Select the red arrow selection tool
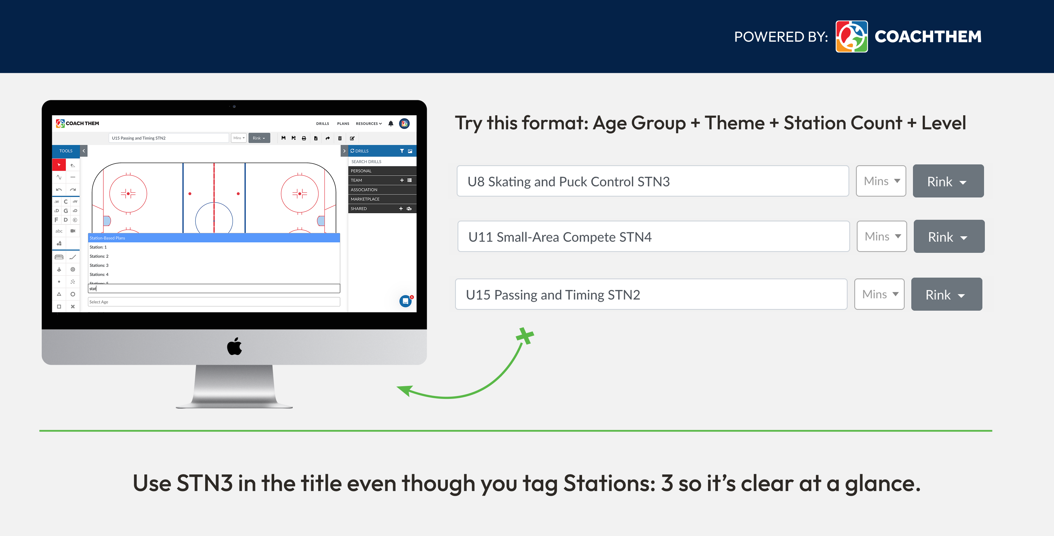Viewport: 1054px width, 536px height. pyautogui.click(x=59, y=165)
